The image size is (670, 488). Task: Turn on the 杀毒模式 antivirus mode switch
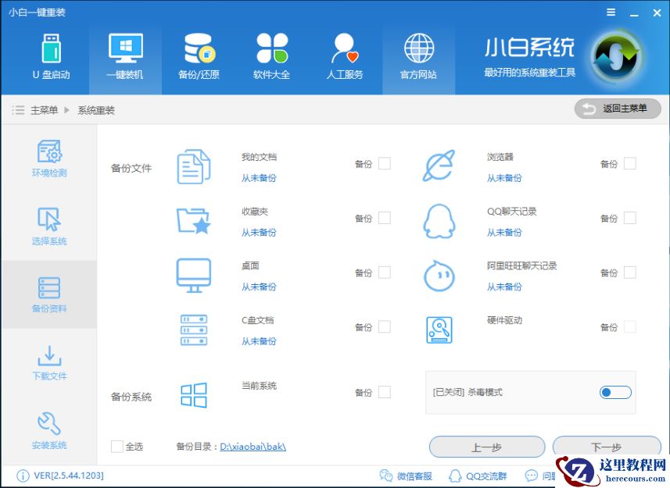pyautogui.click(x=615, y=392)
